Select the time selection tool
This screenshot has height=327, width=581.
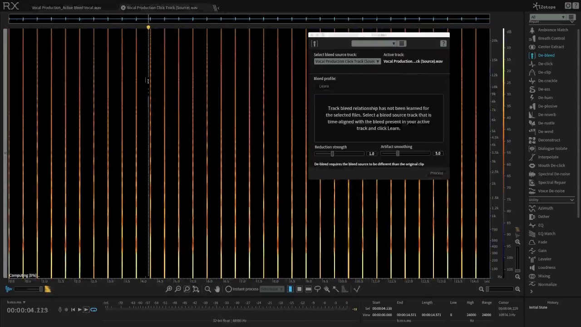290,289
